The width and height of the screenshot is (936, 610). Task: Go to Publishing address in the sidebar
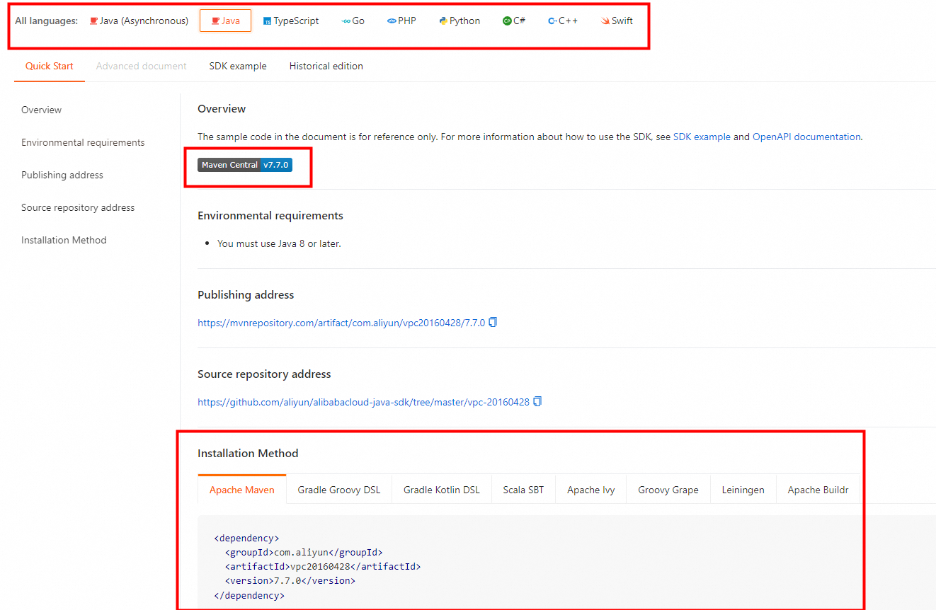[62, 175]
